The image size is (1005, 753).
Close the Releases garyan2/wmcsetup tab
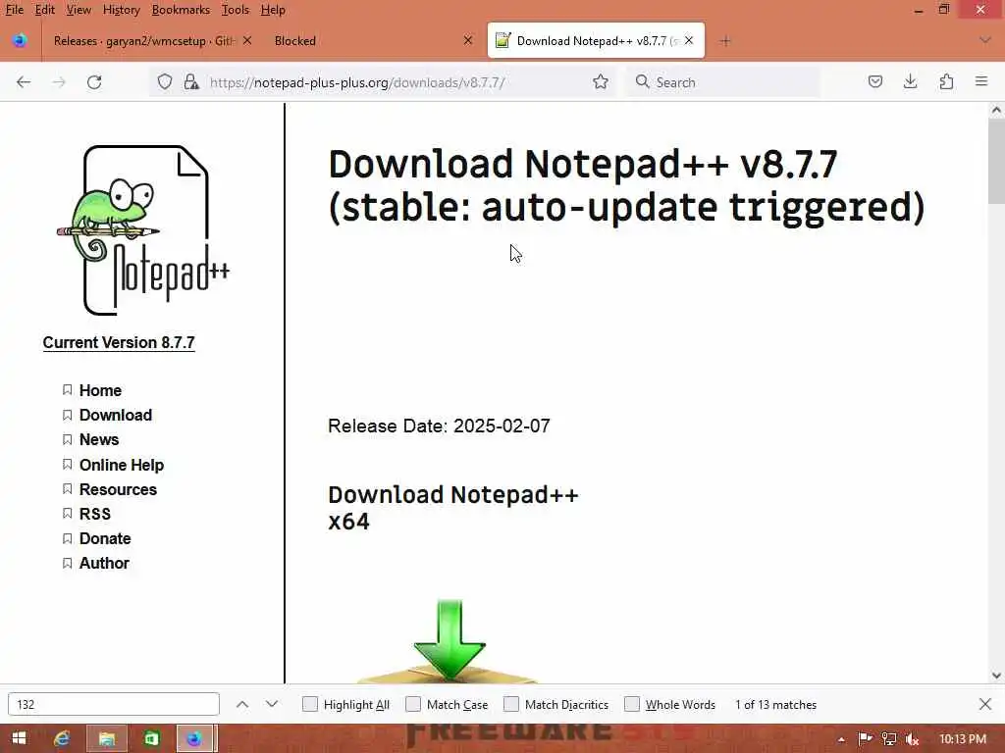pos(247,40)
